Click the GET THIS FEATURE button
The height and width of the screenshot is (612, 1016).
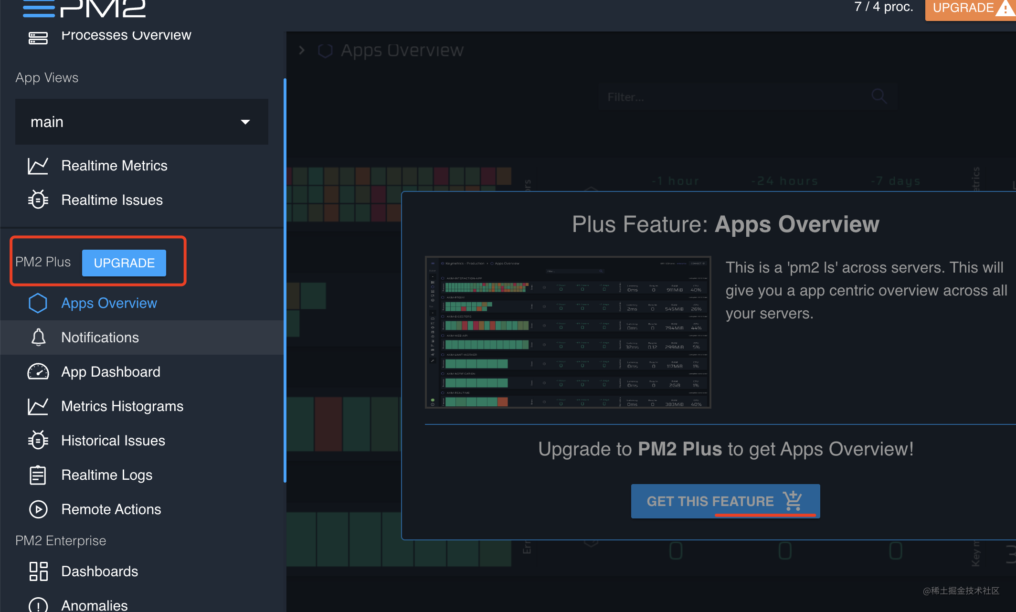point(725,501)
